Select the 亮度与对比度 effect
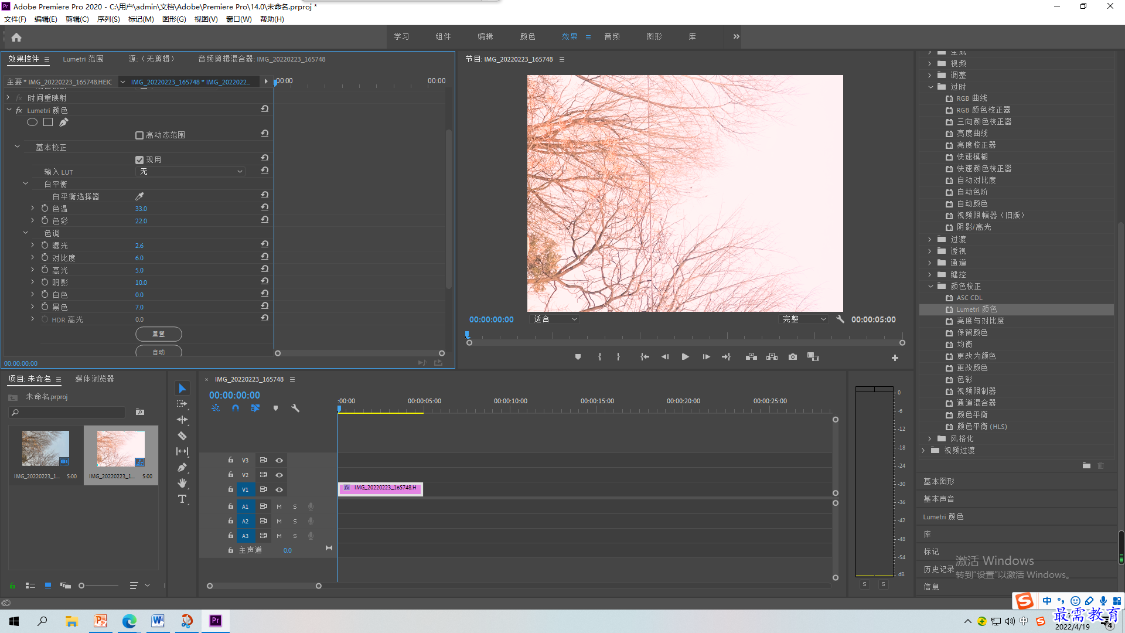The image size is (1125, 633). tap(980, 321)
